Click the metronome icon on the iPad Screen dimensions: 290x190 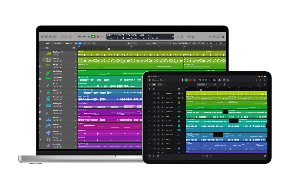click(228, 80)
